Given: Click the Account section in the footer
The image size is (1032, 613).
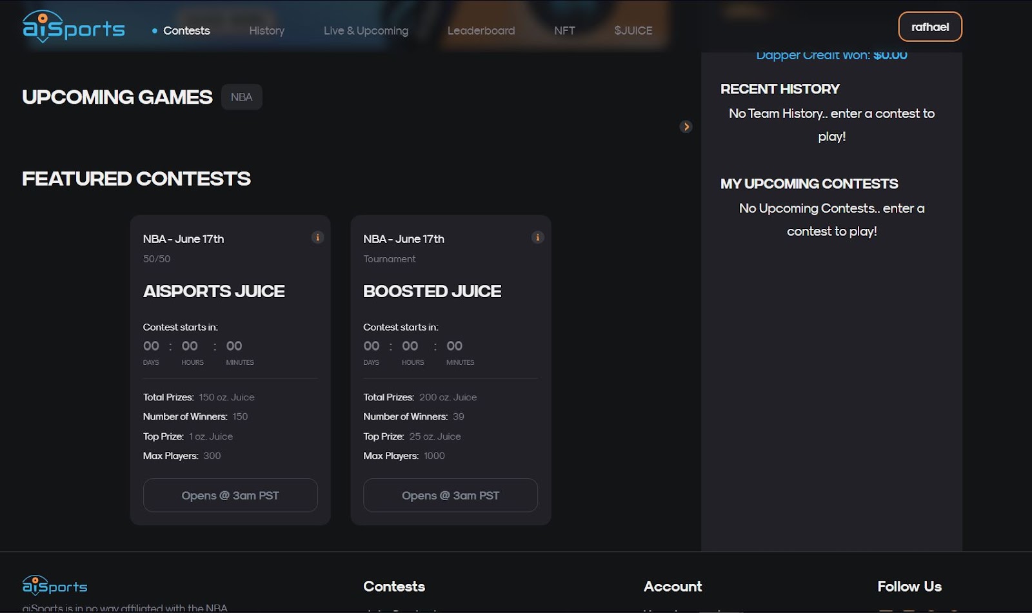Looking at the screenshot, I should click(x=672, y=586).
